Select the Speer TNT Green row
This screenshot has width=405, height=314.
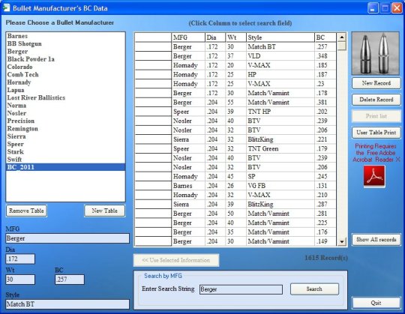(x=235, y=149)
